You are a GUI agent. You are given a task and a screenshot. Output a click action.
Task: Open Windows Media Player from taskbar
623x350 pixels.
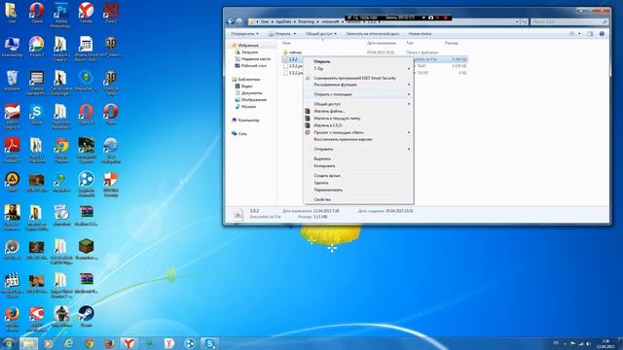[x=48, y=343]
